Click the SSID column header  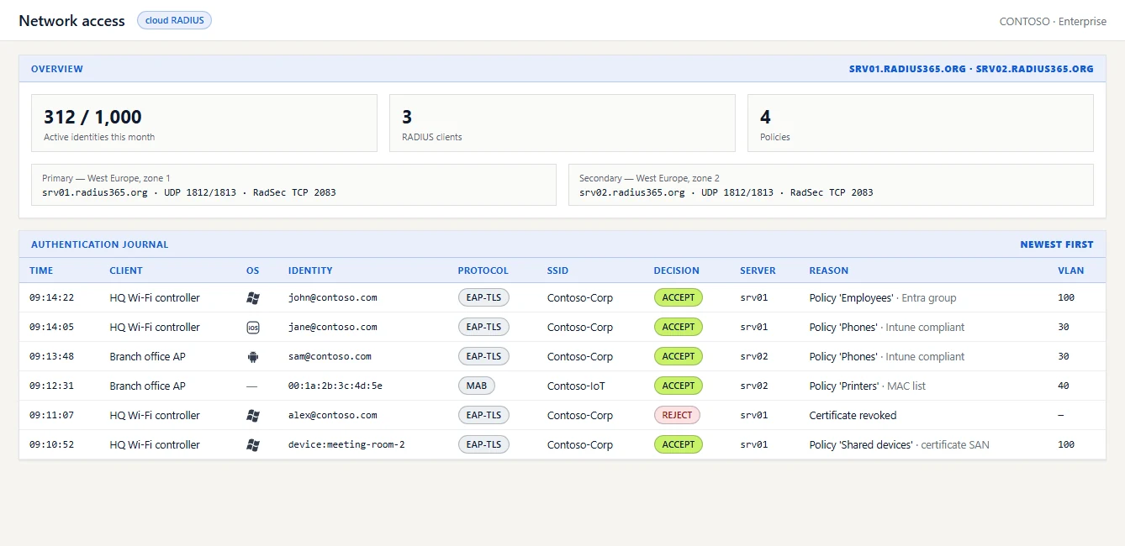pyautogui.click(x=558, y=270)
